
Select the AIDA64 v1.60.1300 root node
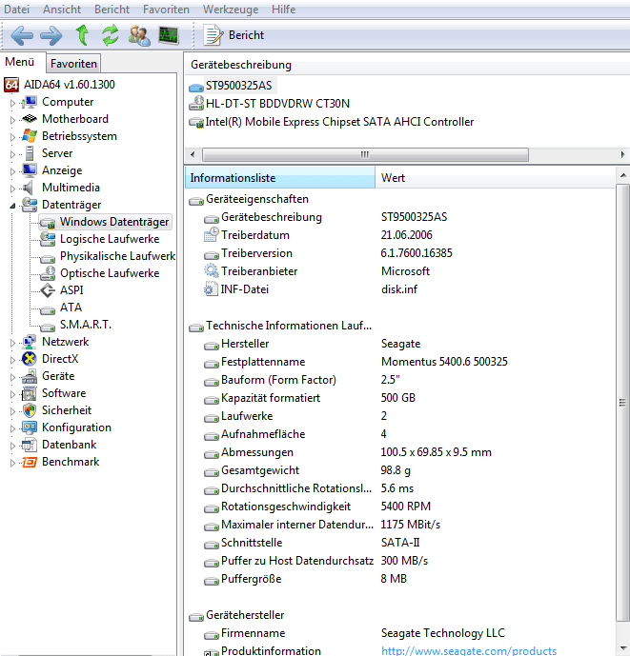70,85
